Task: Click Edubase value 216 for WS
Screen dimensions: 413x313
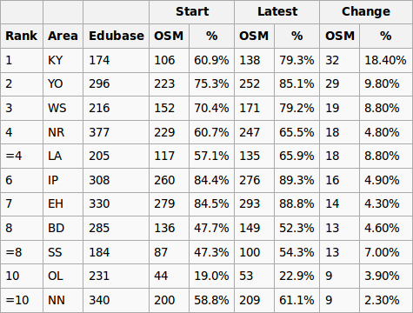Action: coord(117,108)
